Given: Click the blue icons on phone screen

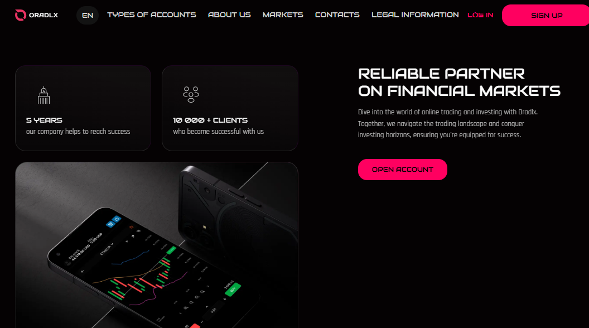Looking at the screenshot, I should coord(113,221).
